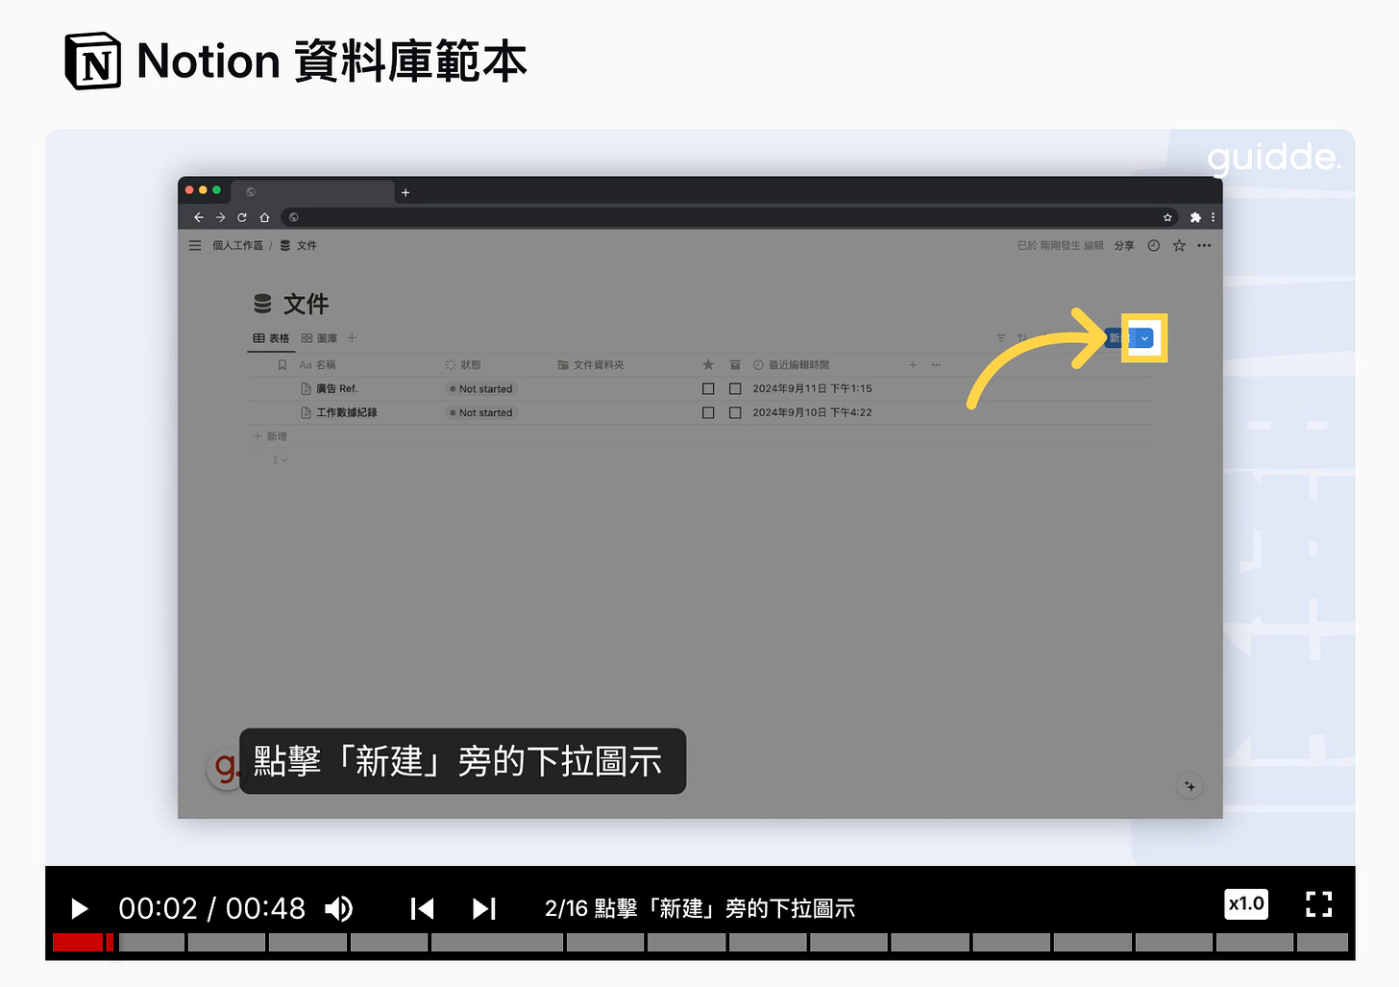Click the 最近編輯時間 column header
Screen dimensions: 1399x987
791,365
